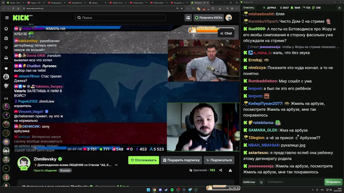Image resolution: width=344 pixels, height=193 pixels.
Task: Open the language indicator РУС in taskbar
Action: pyautogui.click(x=322, y=190)
